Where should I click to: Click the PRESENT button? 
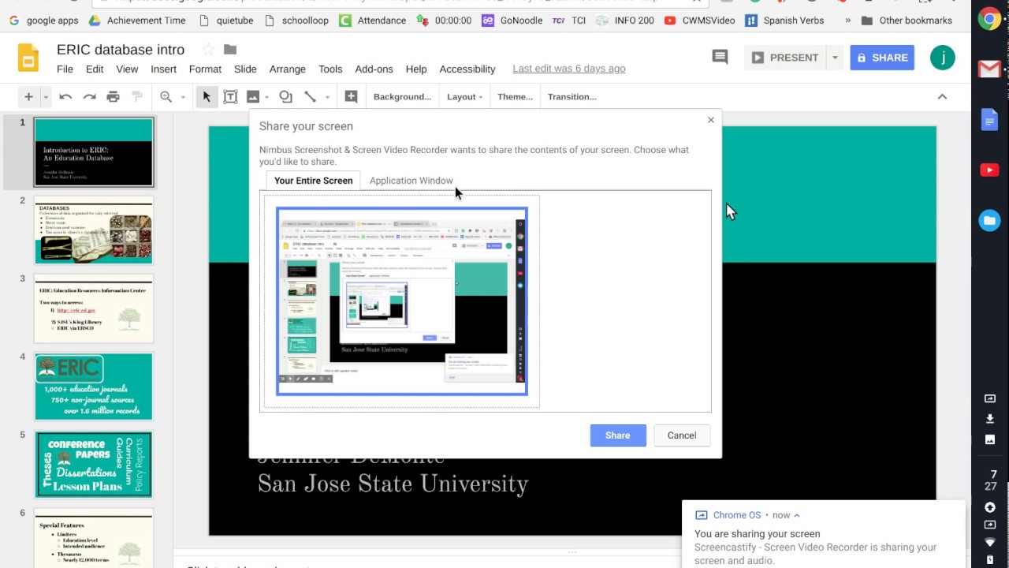coord(785,58)
